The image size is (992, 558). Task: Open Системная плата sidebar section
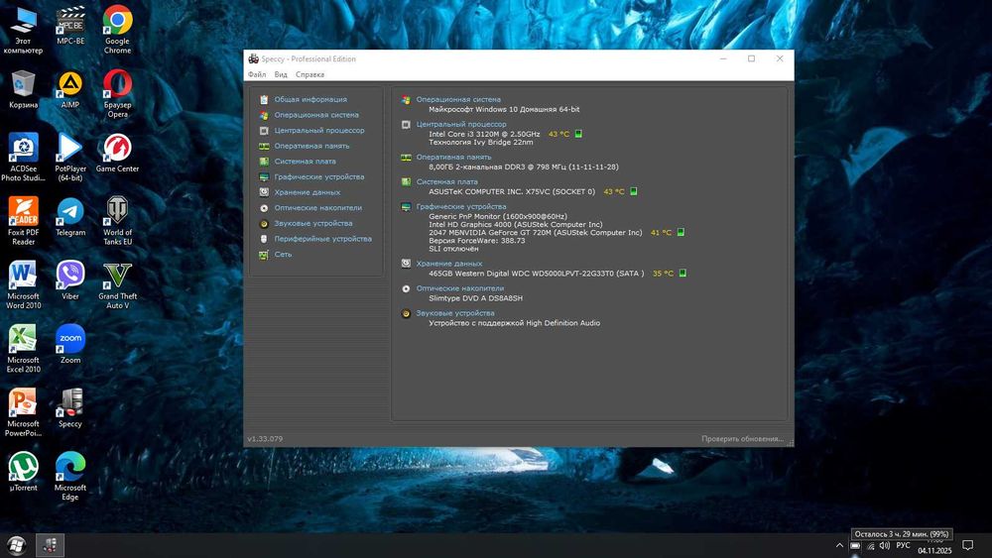pyautogui.click(x=305, y=162)
